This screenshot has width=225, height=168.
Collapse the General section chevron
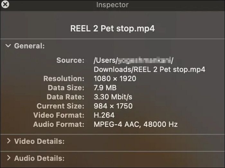coord(8,46)
